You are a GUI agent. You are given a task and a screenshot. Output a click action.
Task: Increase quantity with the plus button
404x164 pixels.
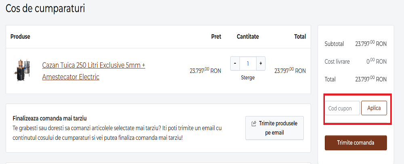pos(261,64)
